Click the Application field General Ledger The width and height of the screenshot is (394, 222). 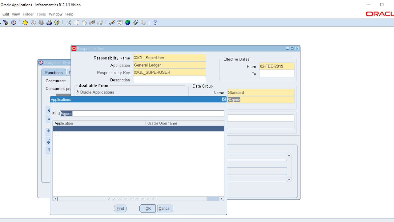170,65
